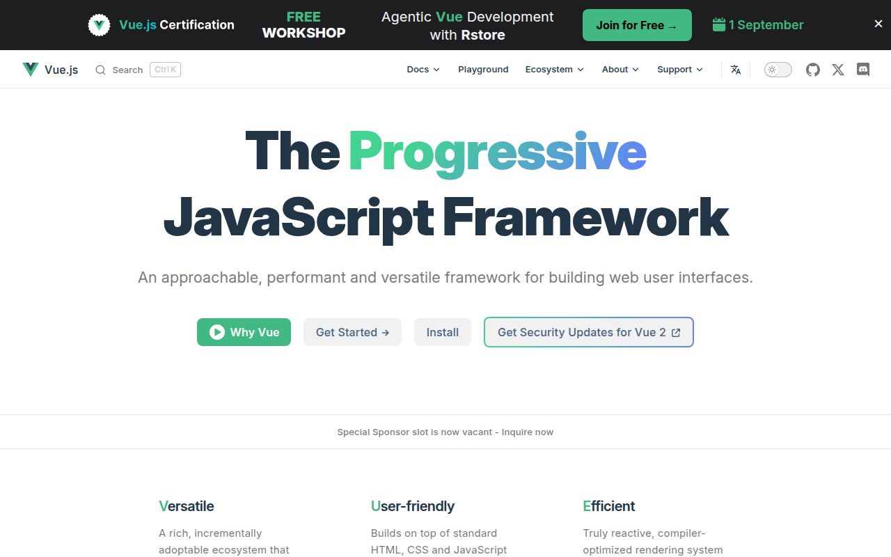Open Get Security Updates for Vue 2
The image size is (891, 557).
[589, 332]
